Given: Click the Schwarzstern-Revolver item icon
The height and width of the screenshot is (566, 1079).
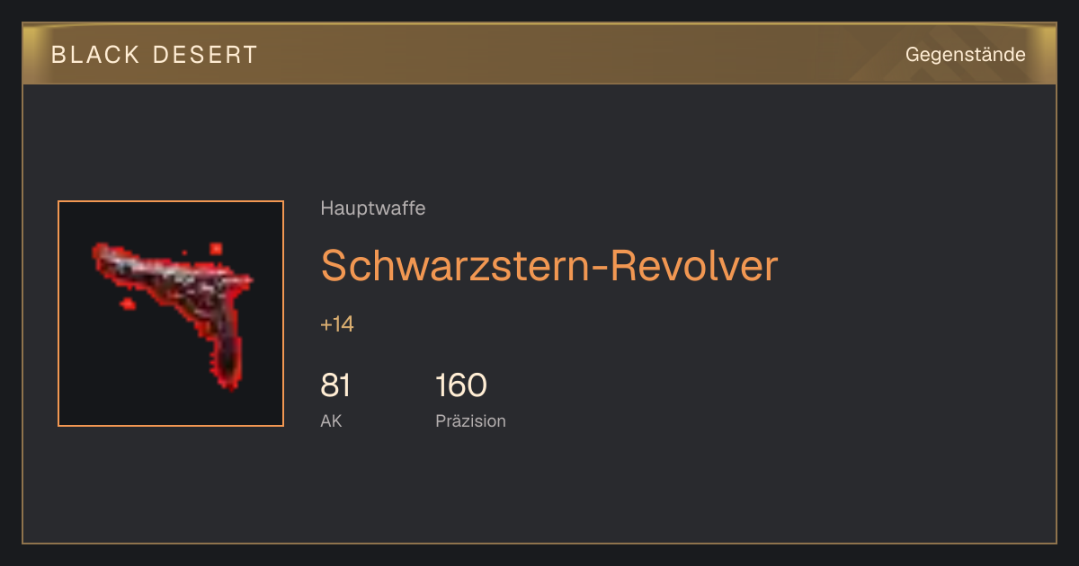Looking at the screenshot, I should pos(171,314).
